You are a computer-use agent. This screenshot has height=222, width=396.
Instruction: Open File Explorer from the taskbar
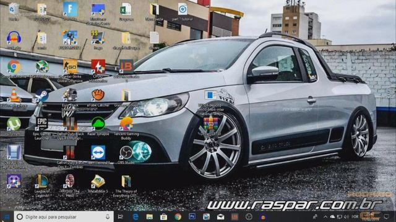150,216
